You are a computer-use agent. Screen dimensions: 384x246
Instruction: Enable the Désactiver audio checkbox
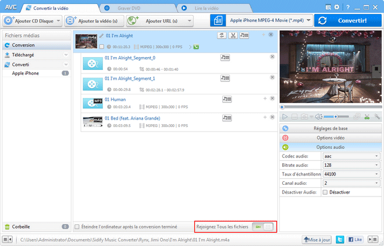tap(325, 192)
